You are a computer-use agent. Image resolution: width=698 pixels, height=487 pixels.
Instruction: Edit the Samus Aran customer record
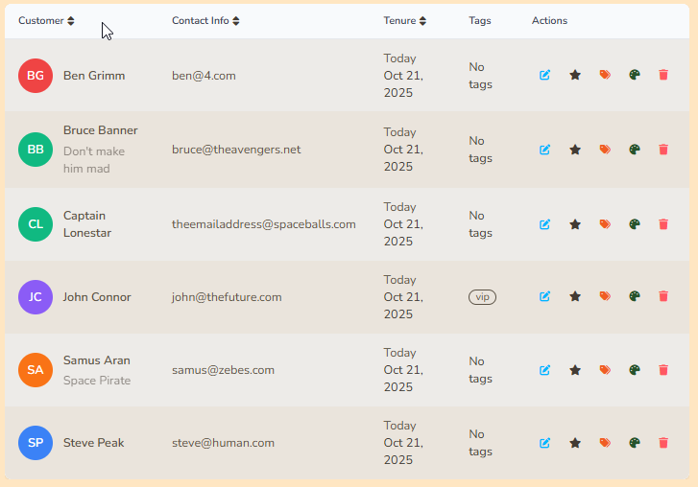click(x=545, y=370)
